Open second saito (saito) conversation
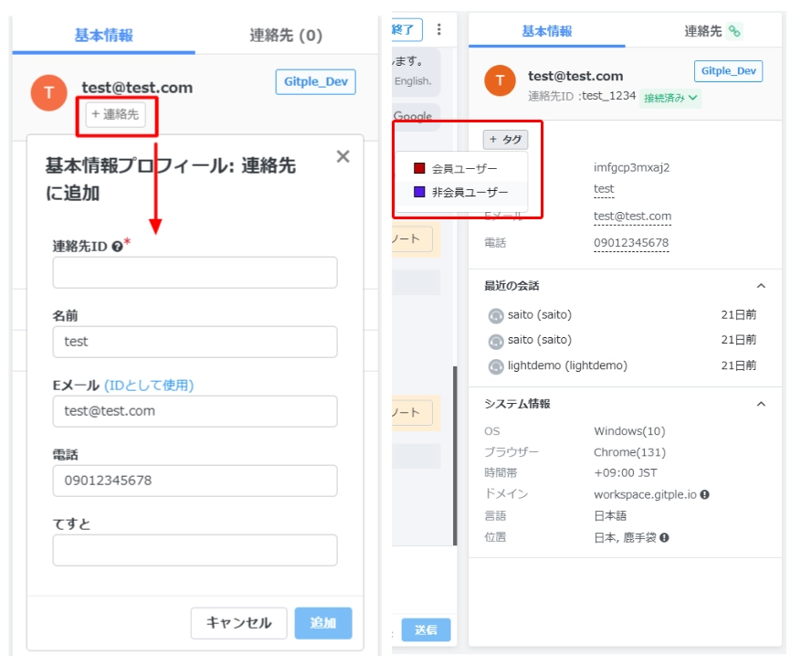 coord(539,340)
